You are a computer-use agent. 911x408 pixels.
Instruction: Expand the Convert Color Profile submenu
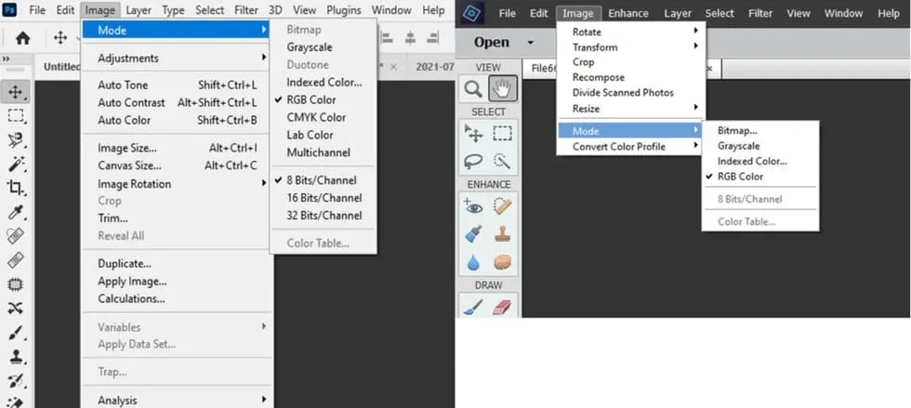[630, 147]
